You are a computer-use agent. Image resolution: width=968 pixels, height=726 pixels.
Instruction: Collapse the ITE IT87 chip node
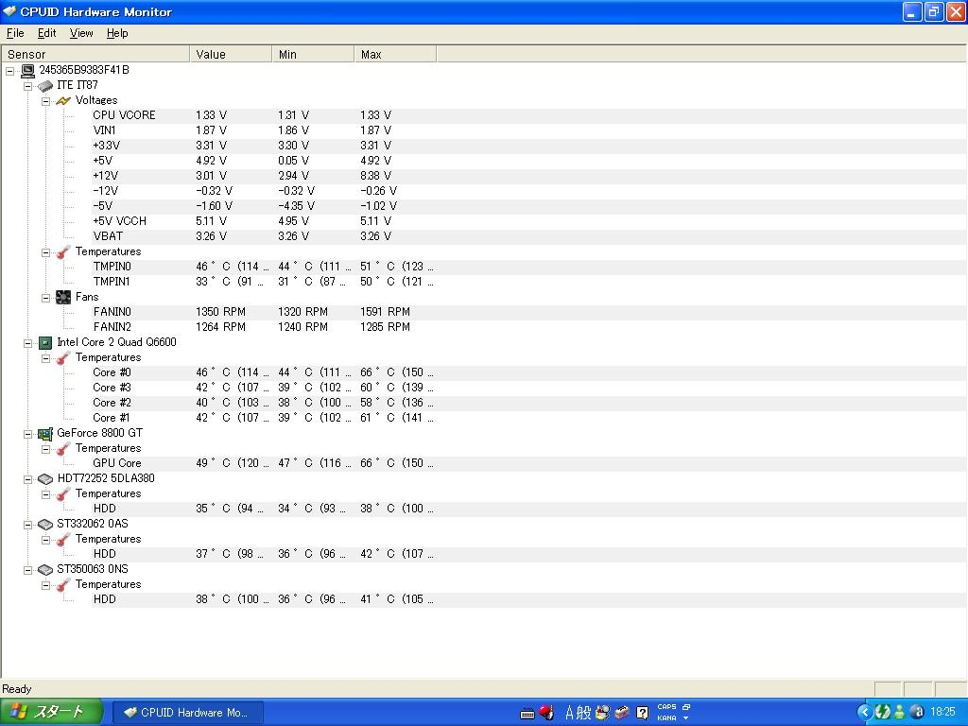pyautogui.click(x=27, y=86)
